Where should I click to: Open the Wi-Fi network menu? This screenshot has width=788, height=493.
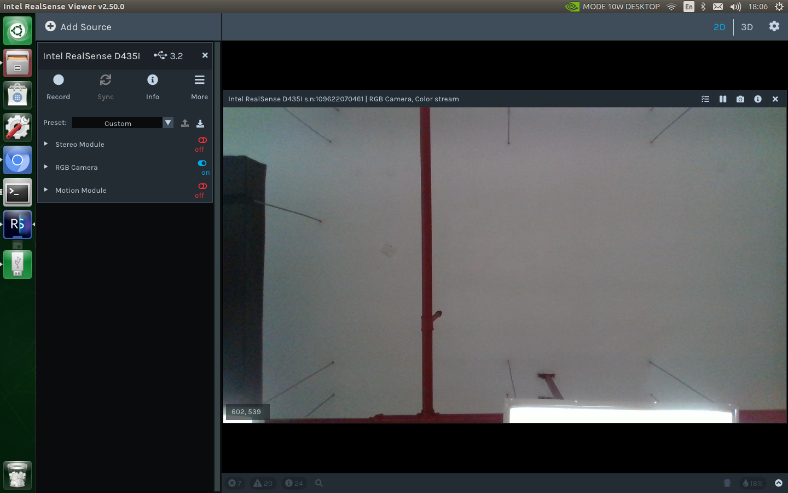pos(671,7)
